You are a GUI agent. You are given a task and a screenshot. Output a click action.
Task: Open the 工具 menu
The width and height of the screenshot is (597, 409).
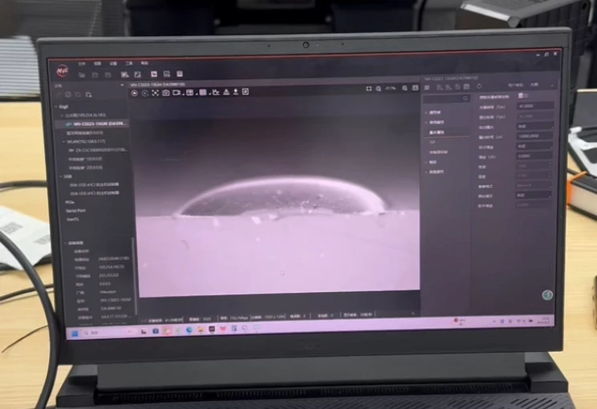(x=128, y=63)
